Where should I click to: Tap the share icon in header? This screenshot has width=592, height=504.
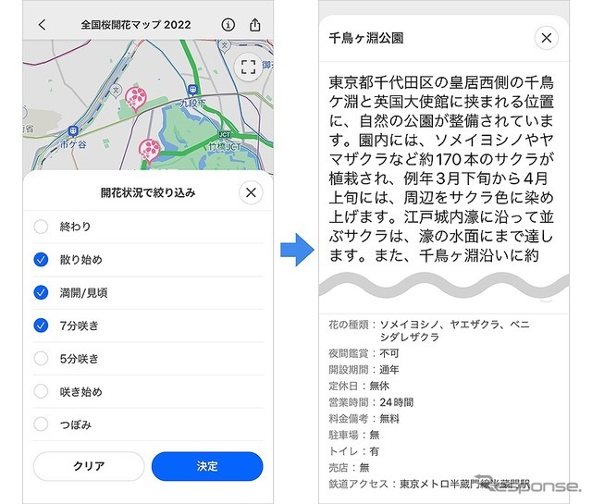click(255, 25)
